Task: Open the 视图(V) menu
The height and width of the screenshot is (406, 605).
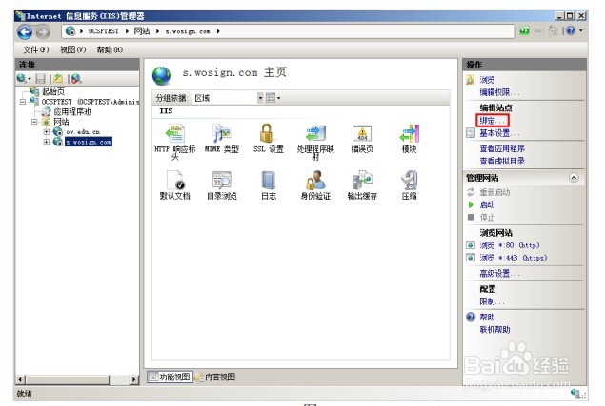Action: pyautogui.click(x=73, y=49)
